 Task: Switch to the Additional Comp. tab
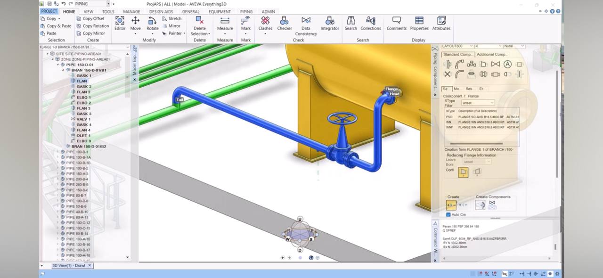pos(492,54)
